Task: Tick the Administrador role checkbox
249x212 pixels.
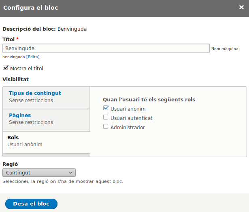Action: point(106,127)
